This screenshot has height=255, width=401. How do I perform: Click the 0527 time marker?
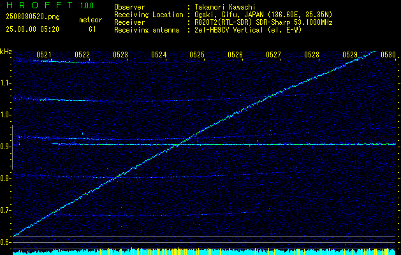tap(273, 54)
